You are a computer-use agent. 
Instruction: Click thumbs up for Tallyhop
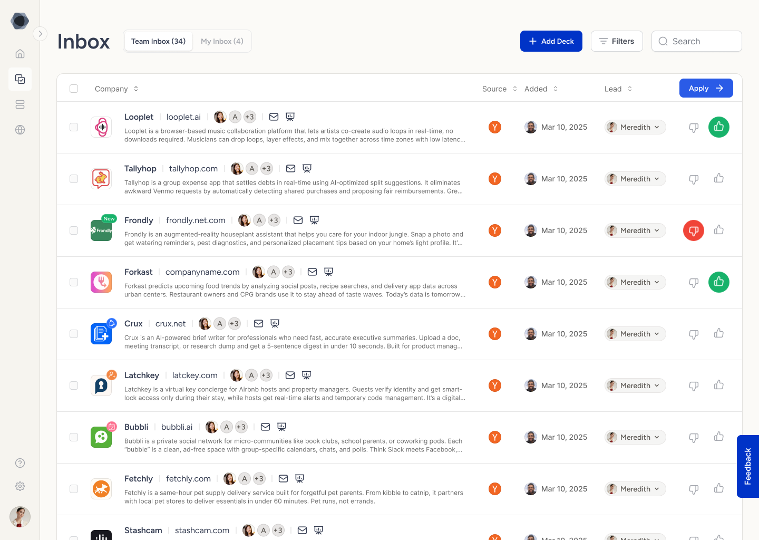719,178
